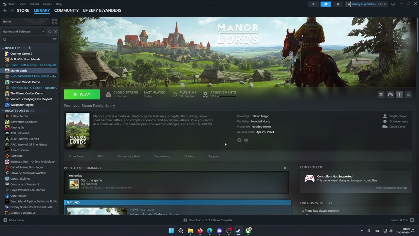The width and height of the screenshot is (419, 236).
Task: Open advanced filter options in library search
Action: [x=54, y=40]
